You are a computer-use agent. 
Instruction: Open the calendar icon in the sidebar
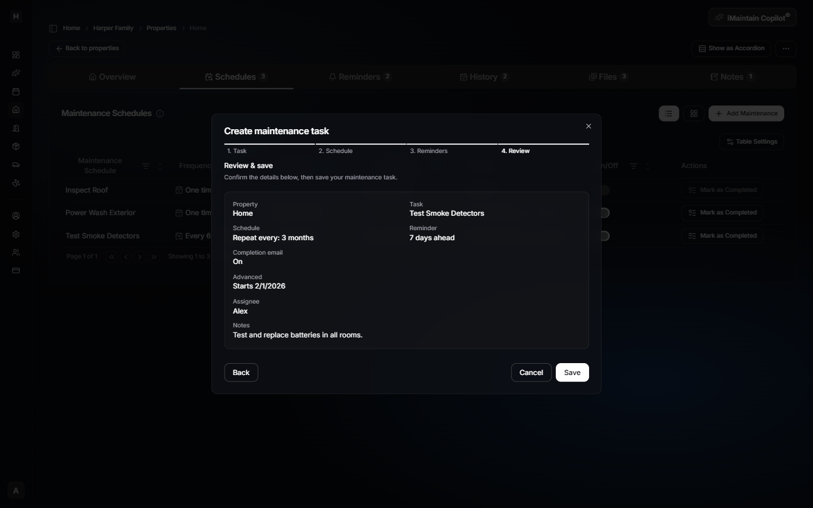(x=16, y=92)
